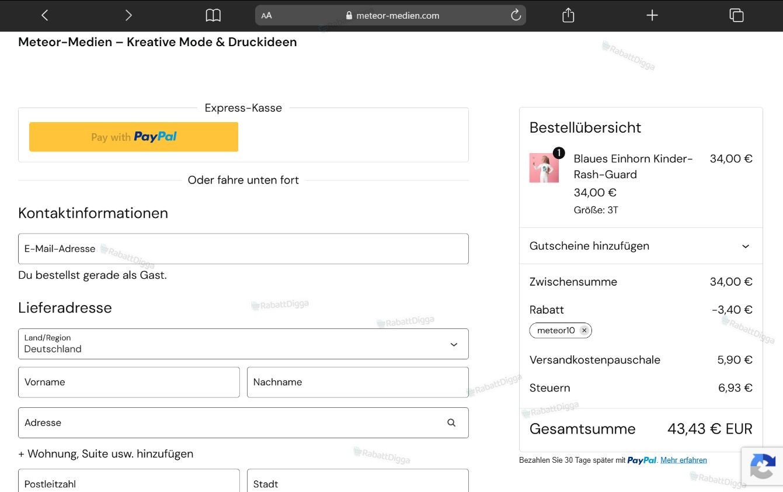Click the Bestellübersicht heading
The width and height of the screenshot is (783, 492).
pyautogui.click(x=585, y=127)
